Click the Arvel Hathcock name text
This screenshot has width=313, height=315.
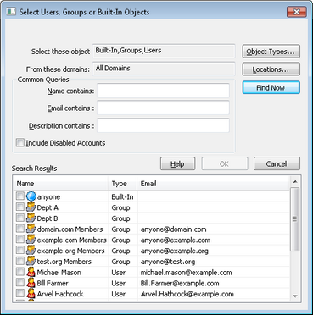[x=60, y=294]
